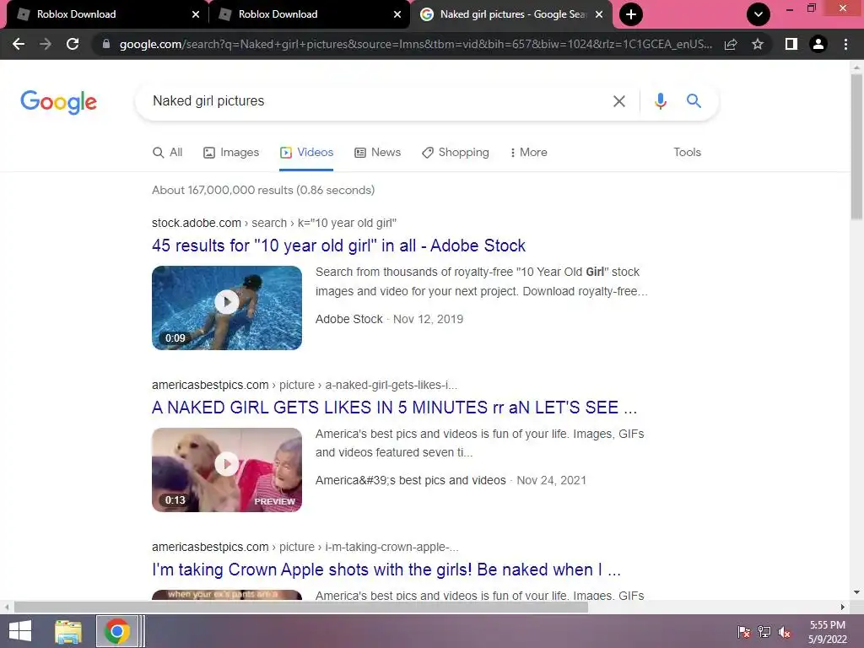
Task: Open the Windows Start menu
Action: point(20,631)
